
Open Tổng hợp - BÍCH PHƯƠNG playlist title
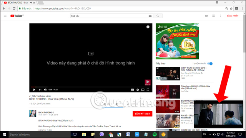pos(195,87)
